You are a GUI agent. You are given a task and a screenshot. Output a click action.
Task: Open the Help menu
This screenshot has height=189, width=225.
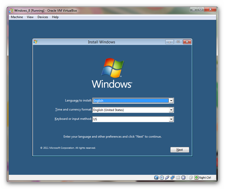tap(55, 17)
